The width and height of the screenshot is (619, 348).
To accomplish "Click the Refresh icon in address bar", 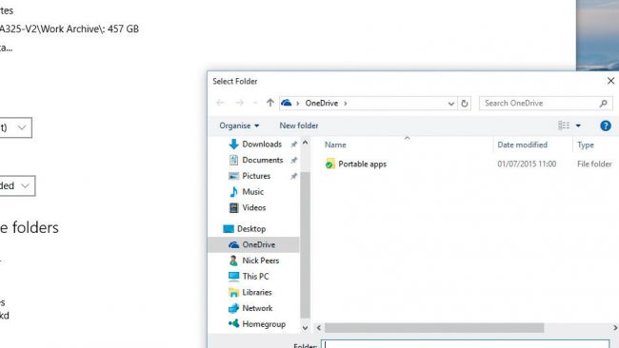I will click(465, 104).
